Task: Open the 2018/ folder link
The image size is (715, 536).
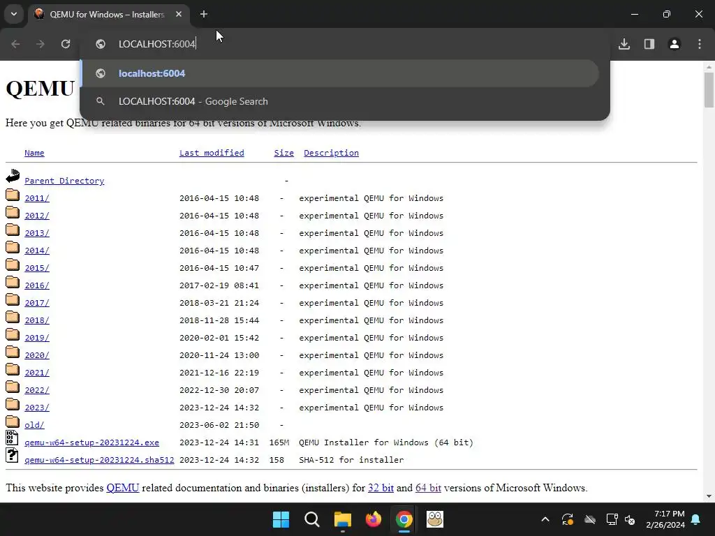Action: point(37,320)
